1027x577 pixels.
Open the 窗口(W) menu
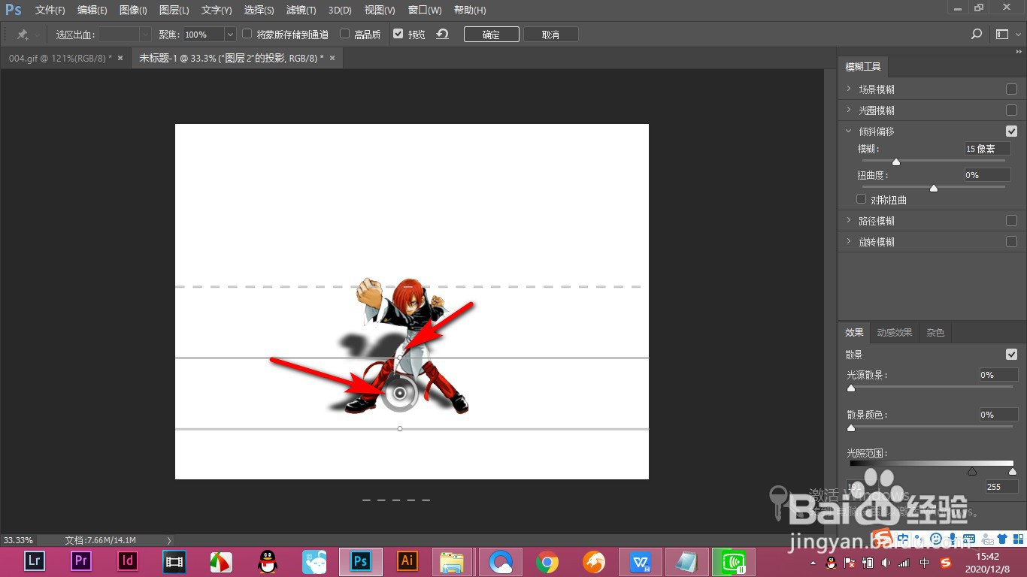point(425,10)
